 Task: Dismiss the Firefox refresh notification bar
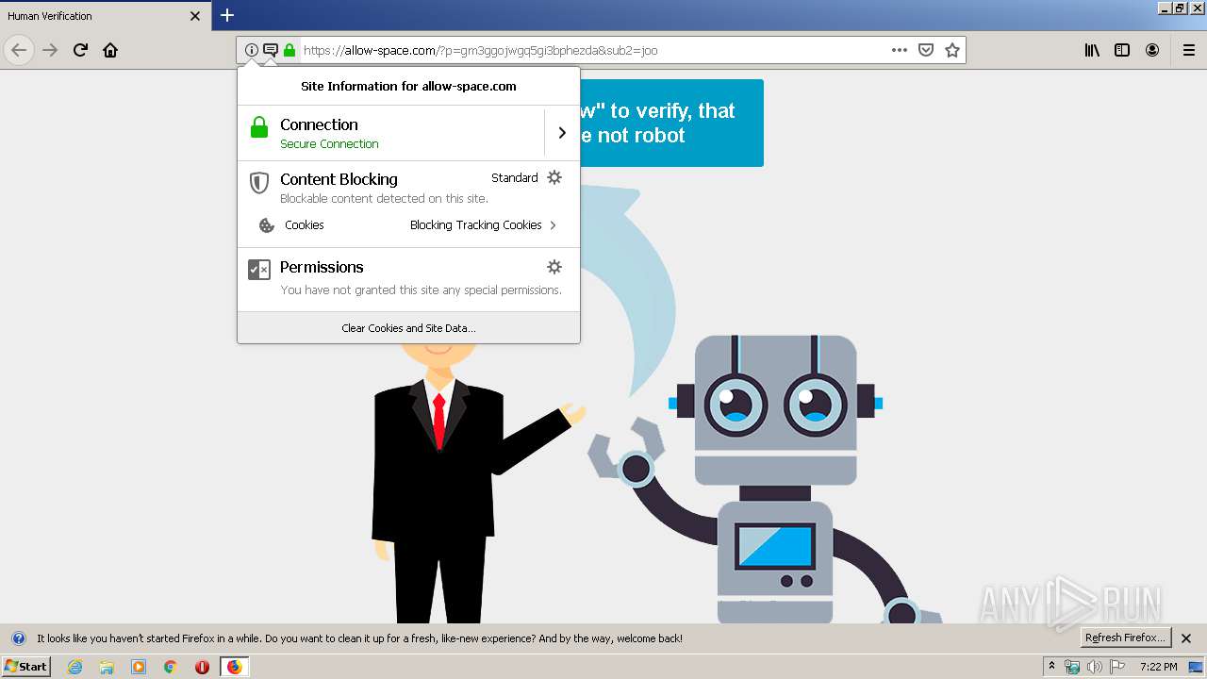click(1186, 638)
